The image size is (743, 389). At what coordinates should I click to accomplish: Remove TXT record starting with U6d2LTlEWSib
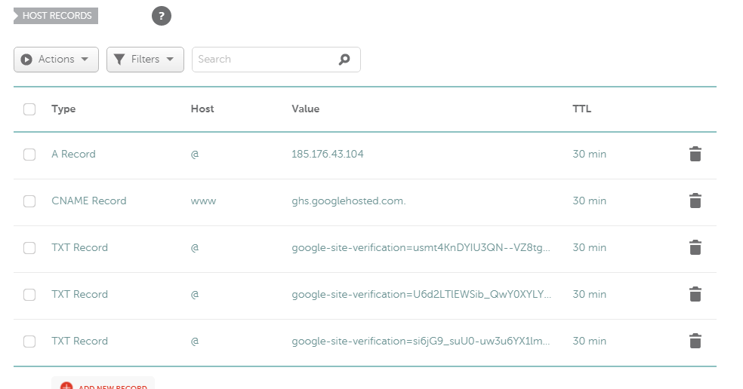coord(695,294)
